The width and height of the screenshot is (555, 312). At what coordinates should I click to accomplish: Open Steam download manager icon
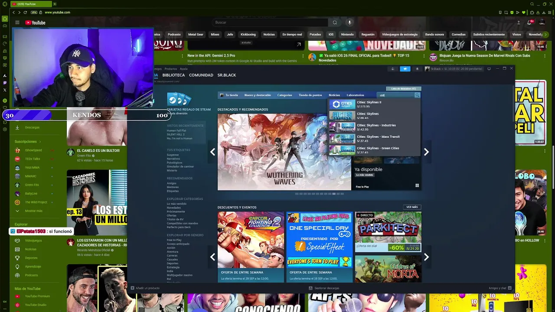(310, 288)
